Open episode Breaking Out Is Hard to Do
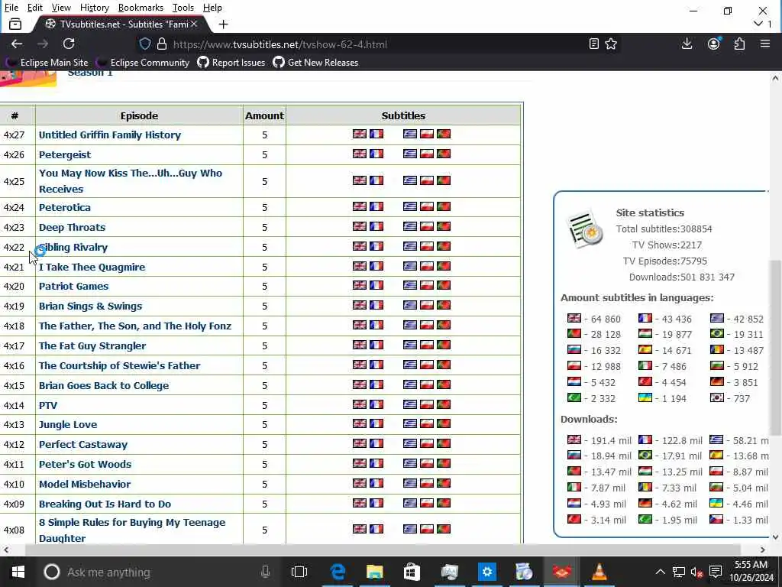 coord(105,504)
